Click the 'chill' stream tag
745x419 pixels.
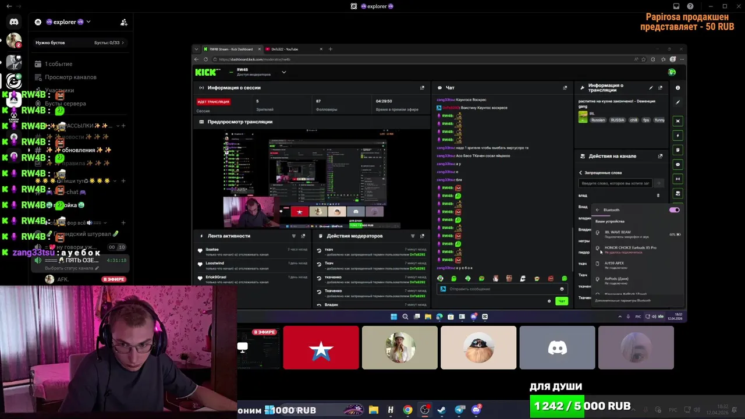(634, 120)
